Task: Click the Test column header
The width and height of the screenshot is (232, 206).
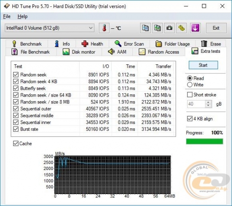Action: coord(45,66)
